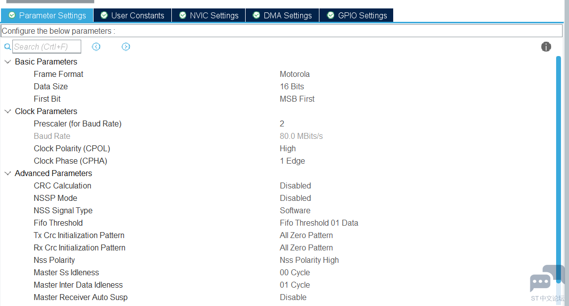Image resolution: width=569 pixels, height=306 pixels.
Task: Click the DMA Settings green check icon
Action: pyautogui.click(x=256, y=15)
